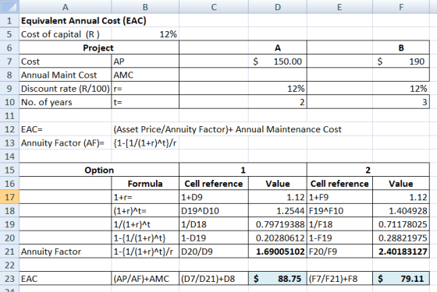Click the 'AP' abbreviation cell
Image resolution: width=437 pixels, height=292 pixels.
tap(145, 62)
